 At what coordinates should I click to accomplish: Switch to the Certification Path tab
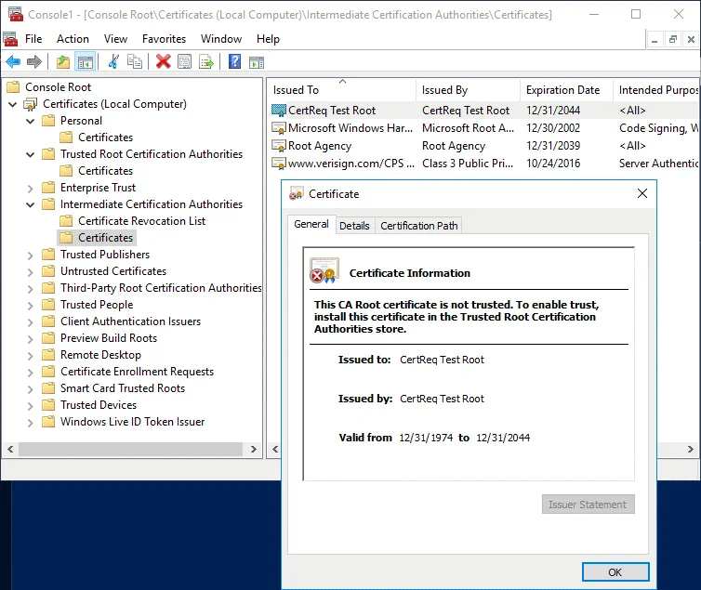click(x=418, y=226)
